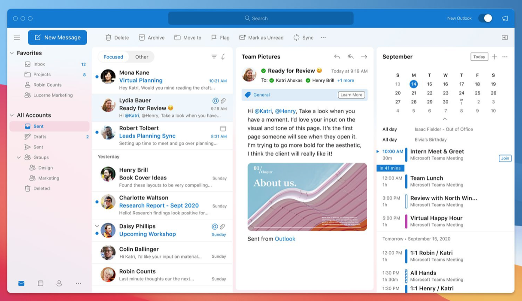522x301 pixels.
Task: Reply all to the Team Pictures email
Action: (350, 57)
